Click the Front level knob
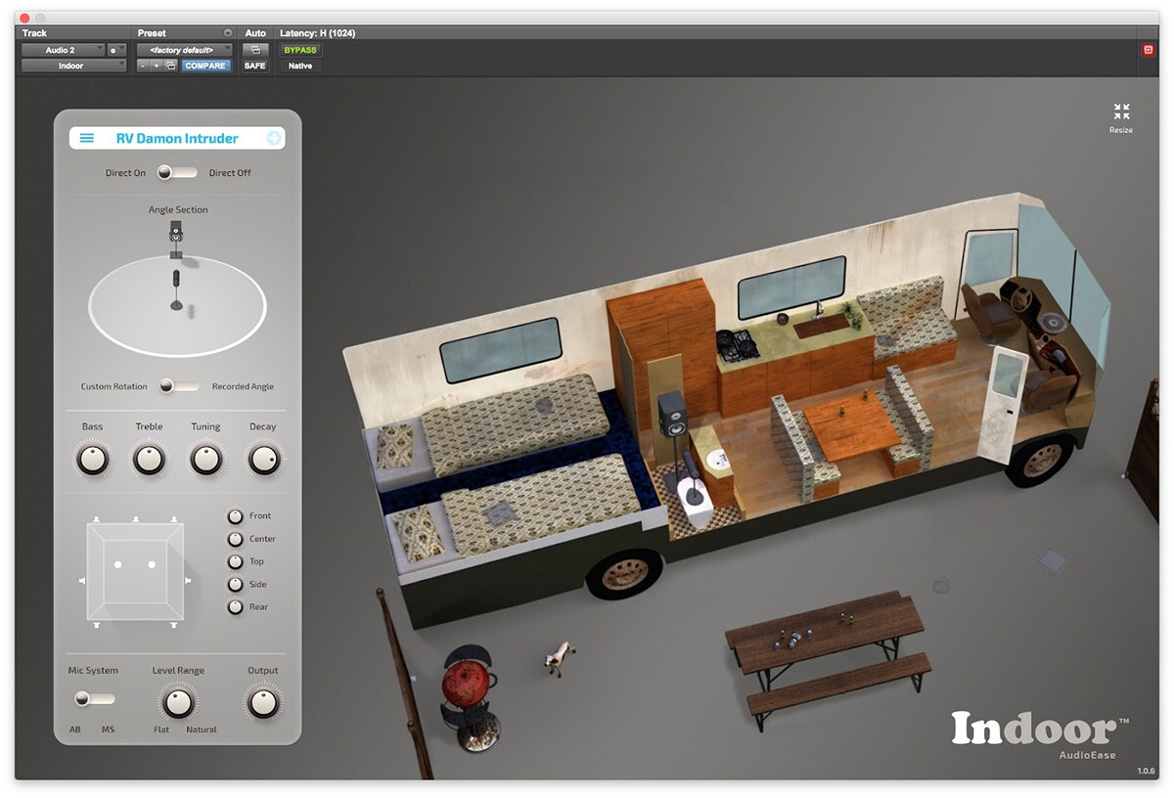1174x798 pixels. [235, 516]
